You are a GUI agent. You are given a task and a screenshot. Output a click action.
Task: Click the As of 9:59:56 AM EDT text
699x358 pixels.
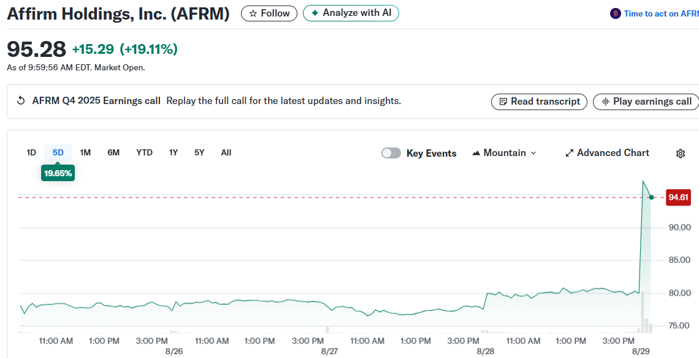50,67
